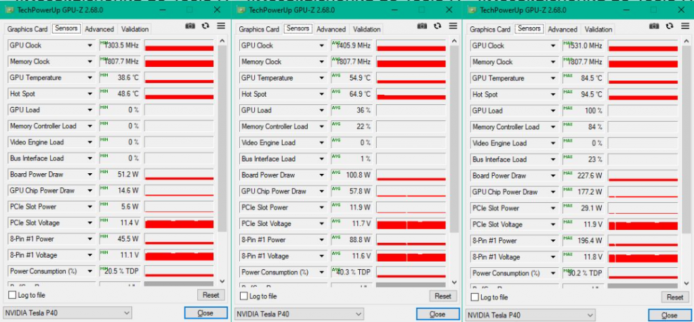Click the vertical scrollbar in the left window
Viewport: 694px width, 322px height.
[222, 135]
